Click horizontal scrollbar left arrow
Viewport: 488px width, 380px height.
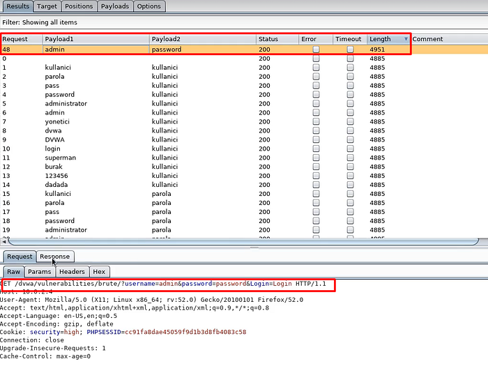coord(4,242)
